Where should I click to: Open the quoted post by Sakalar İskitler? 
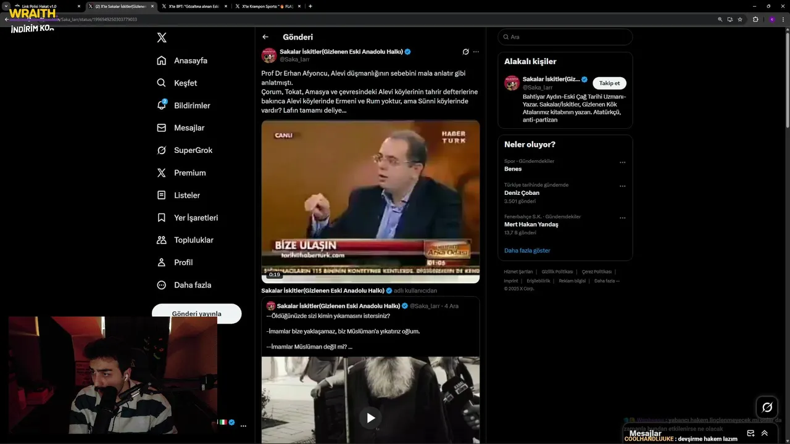point(370,370)
